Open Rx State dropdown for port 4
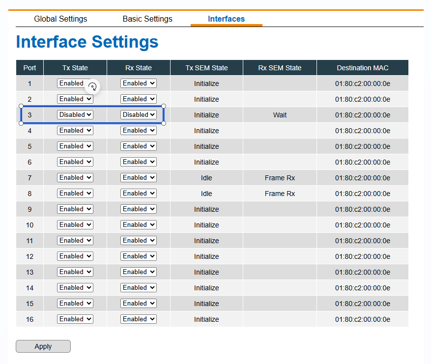The image size is (431, 364). coord(139,130)
